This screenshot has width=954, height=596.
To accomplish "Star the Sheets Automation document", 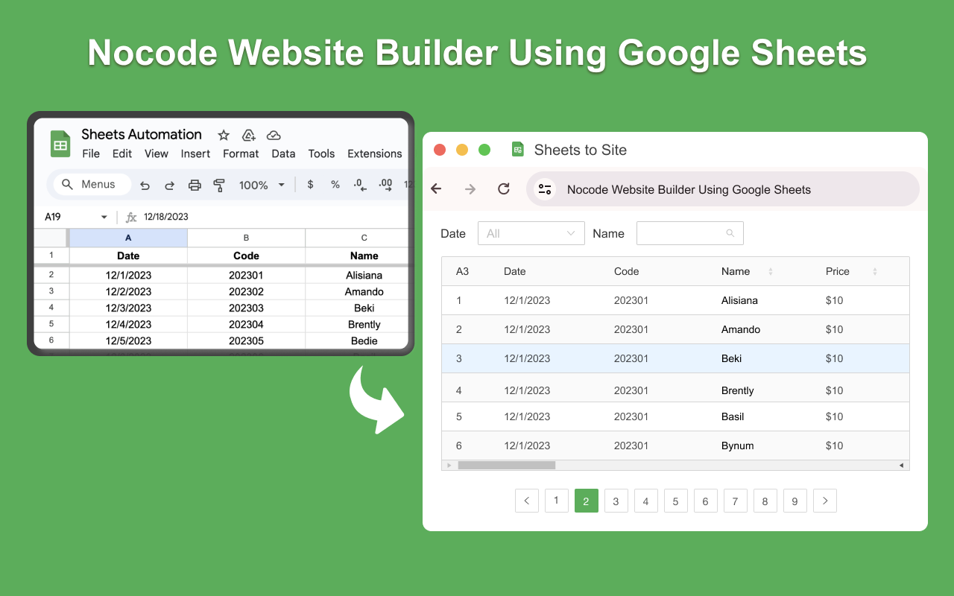I will pyautogui.click(x=224, y=135).
